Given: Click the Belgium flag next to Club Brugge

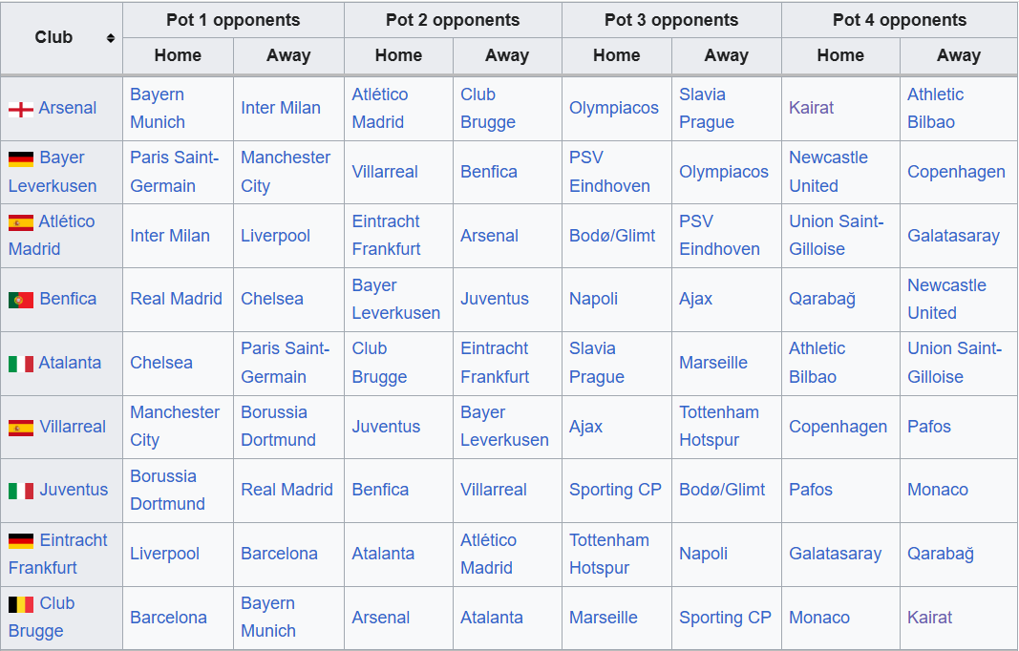Looking at the screenshot, I should coord(21,605).
